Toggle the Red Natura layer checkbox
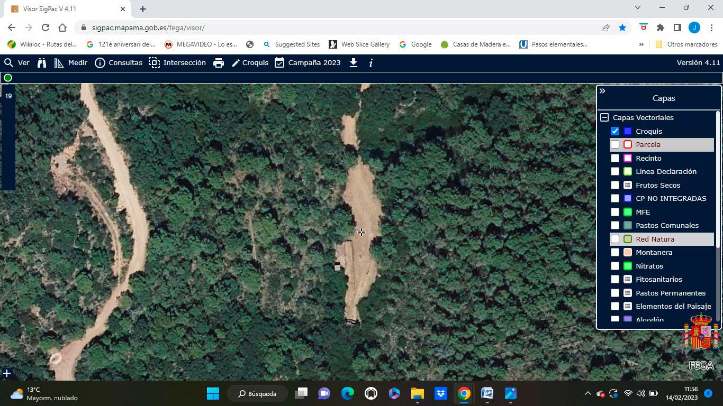 click(614, 239)
